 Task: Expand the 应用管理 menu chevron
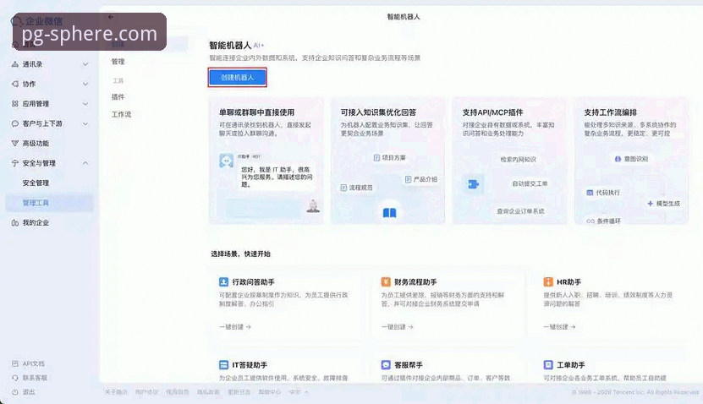tap(85, 104)
